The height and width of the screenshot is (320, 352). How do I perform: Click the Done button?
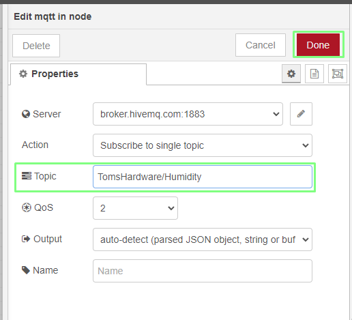point(318,45)
